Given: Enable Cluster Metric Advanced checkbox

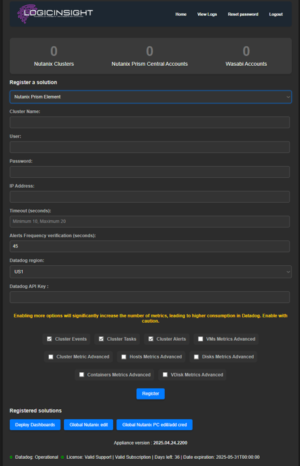Looking at the screenshot, I should (x=51, y=357).
